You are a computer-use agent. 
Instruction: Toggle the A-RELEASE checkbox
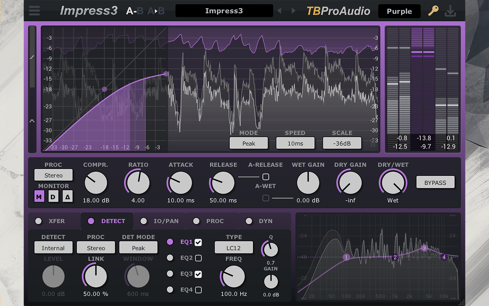pyautogui.click(x=266, y=177)
